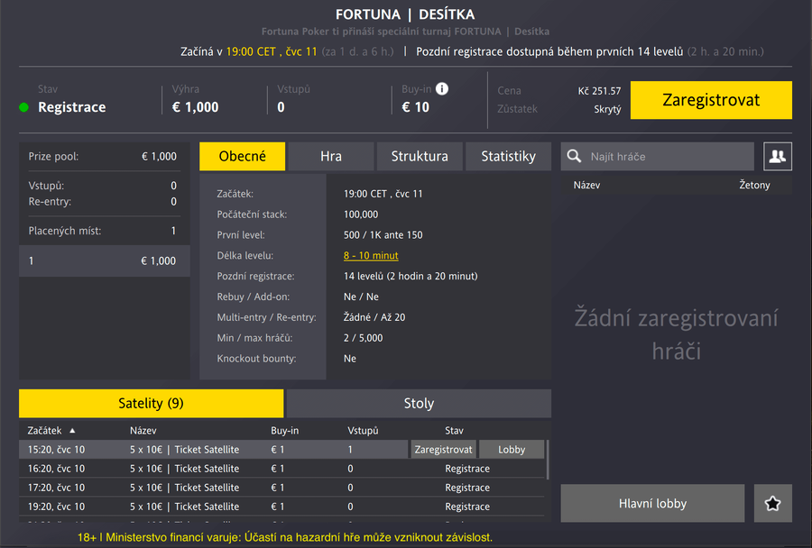
Task: Select the 17:20, čvc 10 satellite row
Action: click(x=281, y=488)
